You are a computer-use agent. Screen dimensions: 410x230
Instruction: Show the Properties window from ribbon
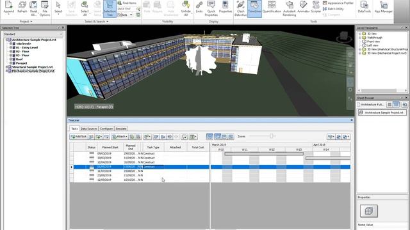coord(225,7)
